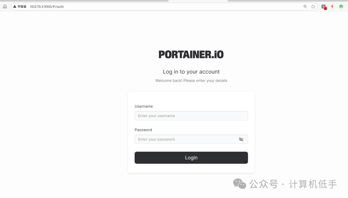Click the Password label
Screen dimensions: 348x198
click(x=143, y=130)
